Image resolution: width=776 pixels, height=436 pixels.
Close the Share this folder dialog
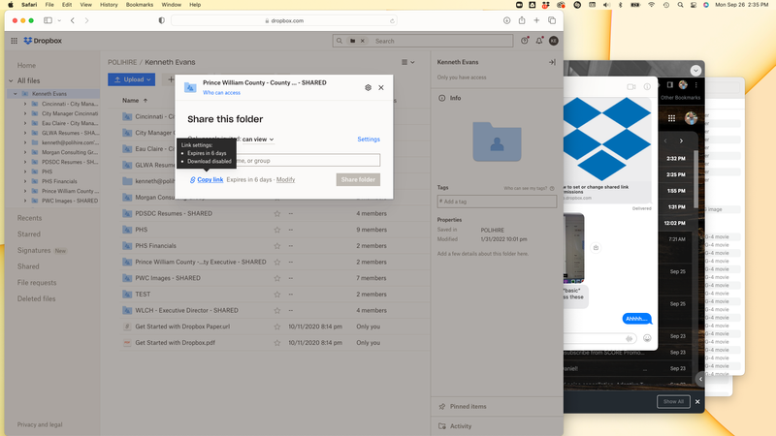coord(381,87)
